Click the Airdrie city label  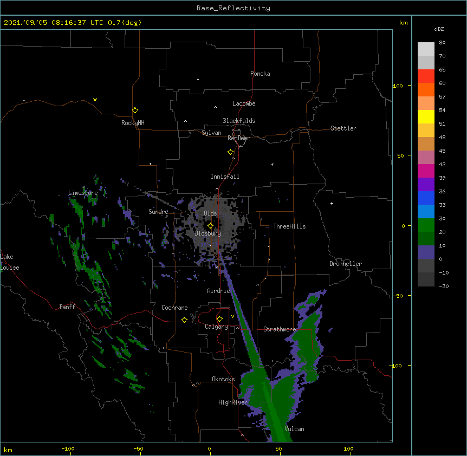(x=218, y=291)
